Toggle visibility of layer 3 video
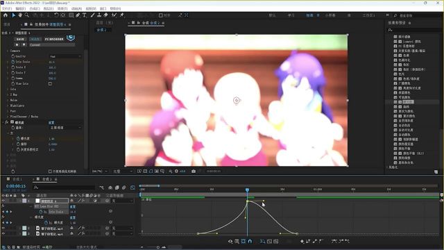This screenshot has width=444, height=250. click(x=3, y=234)
